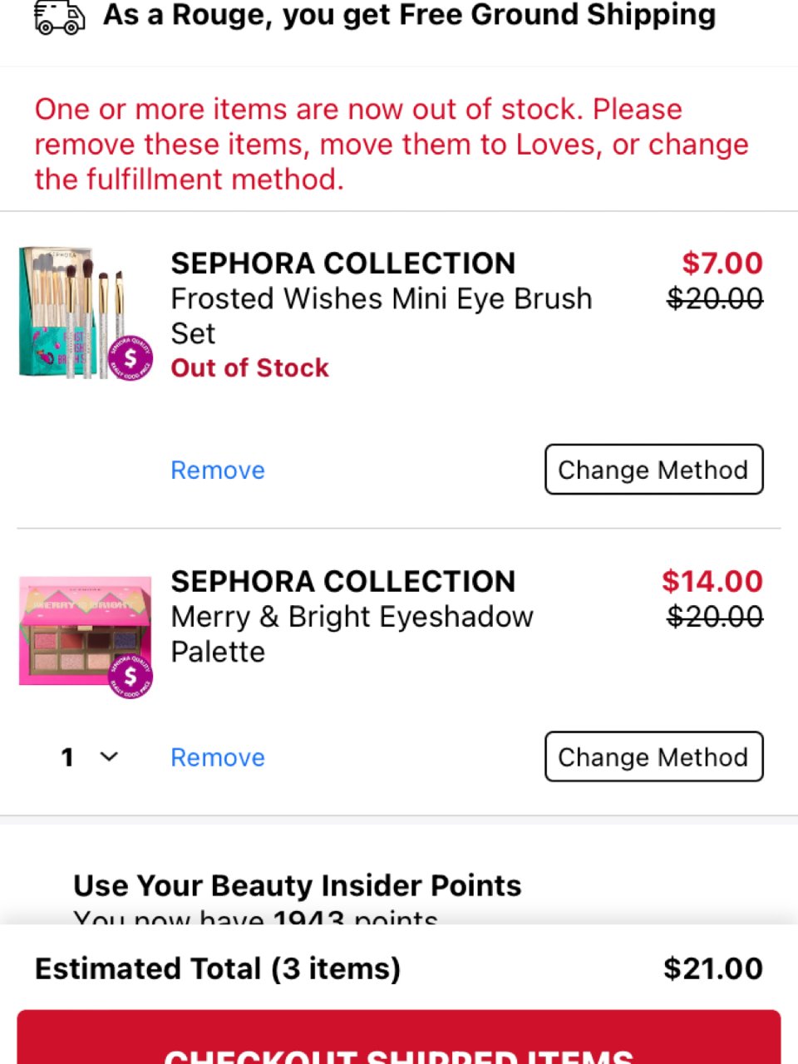Open the Merry & Bright palette thumbnail
Viewport: 798px width, 1064px height.
pos(85,632)
